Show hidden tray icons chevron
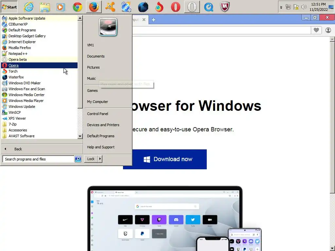The width and height of the screenshot is (335, 251). 281,7
